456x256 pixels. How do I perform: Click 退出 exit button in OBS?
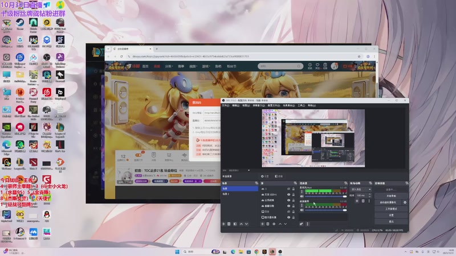click(391, 221)
